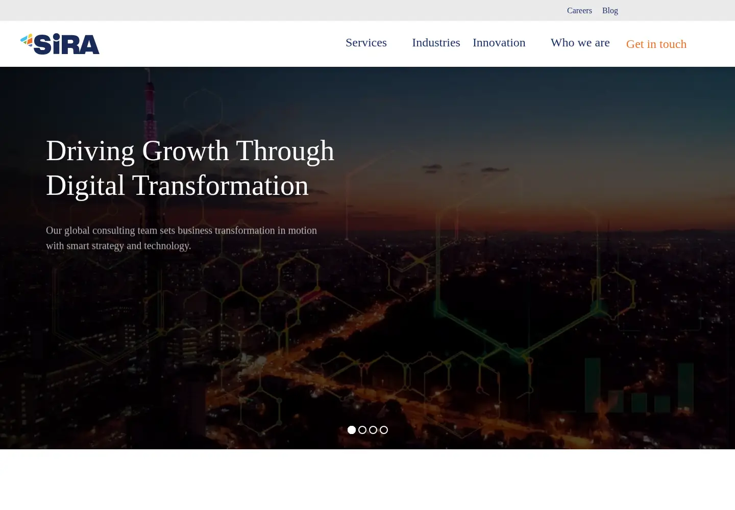Select the third carousel slide dot
The image size is (735, 510).
[x=373, y=430]
